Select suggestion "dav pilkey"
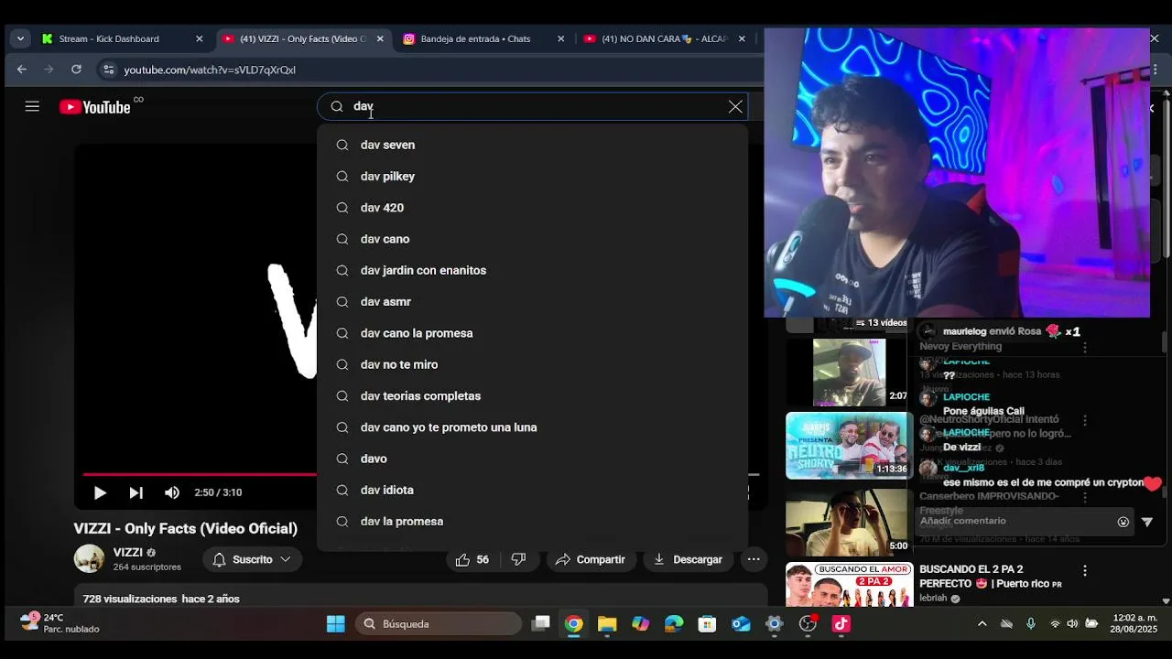This screenshot has height=659, width=1172. [532, 176]
